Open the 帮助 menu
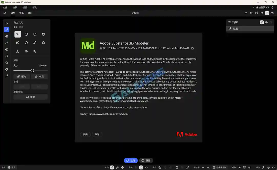The image size is (277, 170). [x=35, y=7]
